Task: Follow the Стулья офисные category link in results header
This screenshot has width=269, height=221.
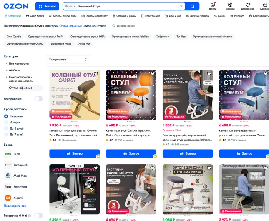Action: tap(70, 26)
